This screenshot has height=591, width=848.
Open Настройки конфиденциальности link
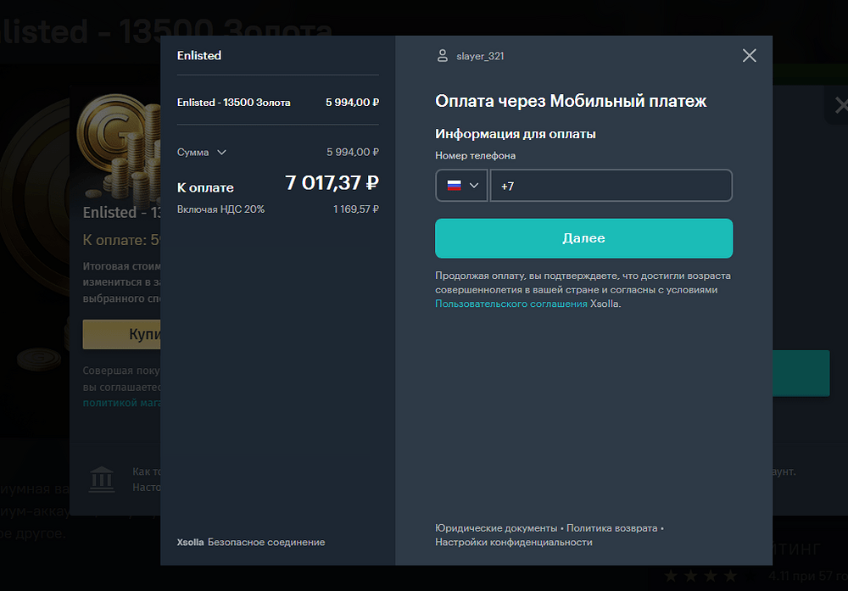pyautogui.click(x=514, y=543)
